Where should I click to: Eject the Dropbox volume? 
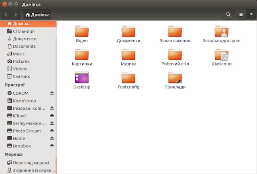click(52, 145)
